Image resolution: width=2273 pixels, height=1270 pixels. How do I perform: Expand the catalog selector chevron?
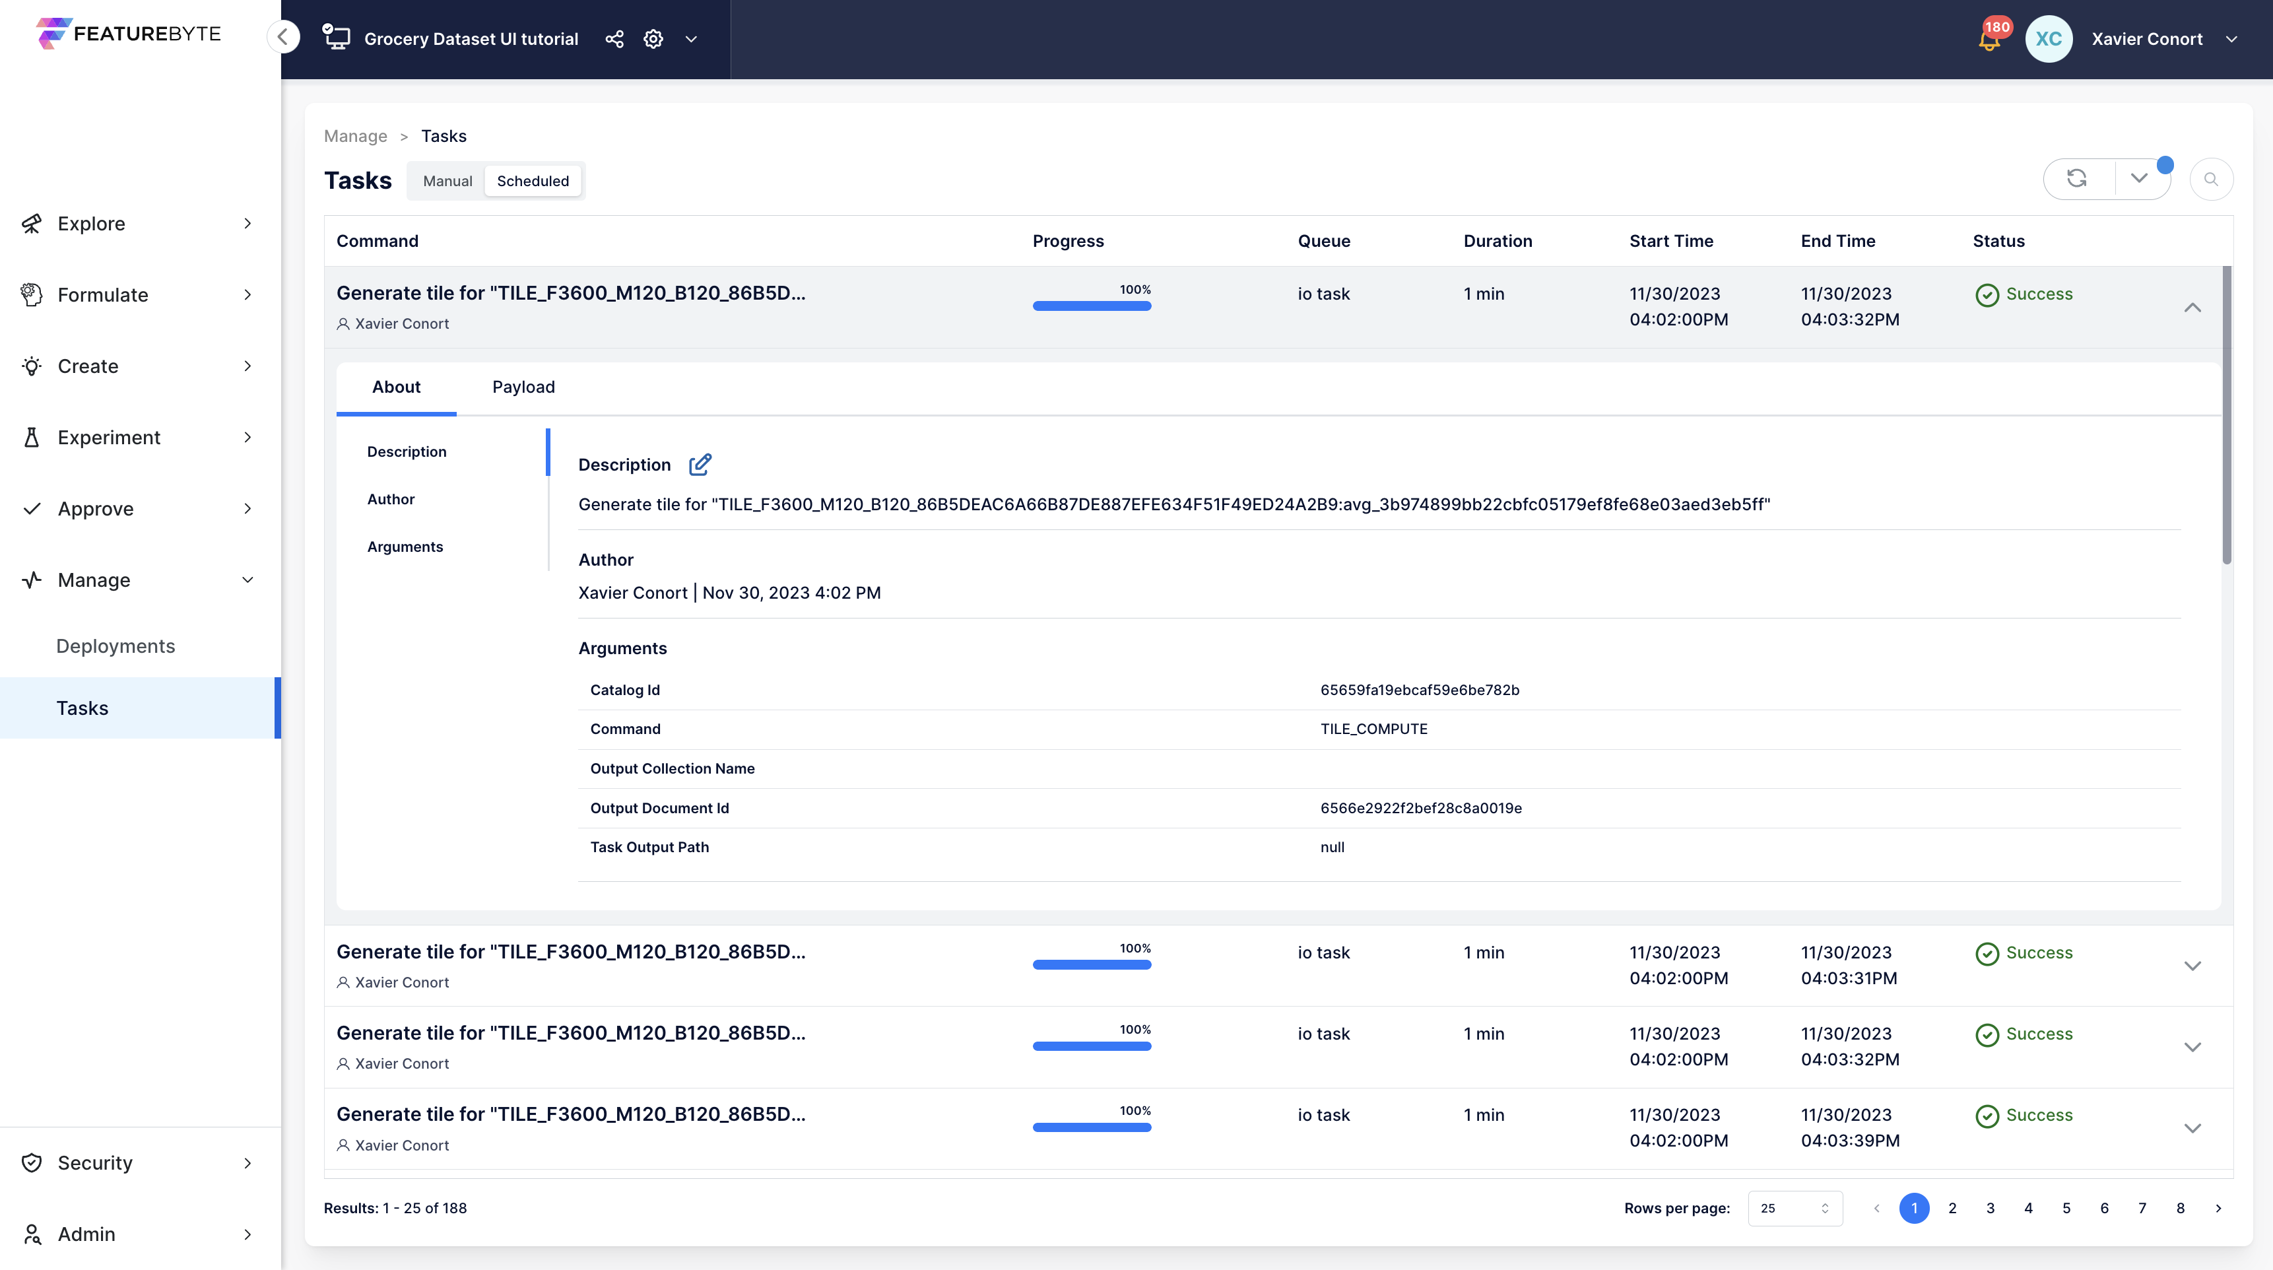(692, 39)
